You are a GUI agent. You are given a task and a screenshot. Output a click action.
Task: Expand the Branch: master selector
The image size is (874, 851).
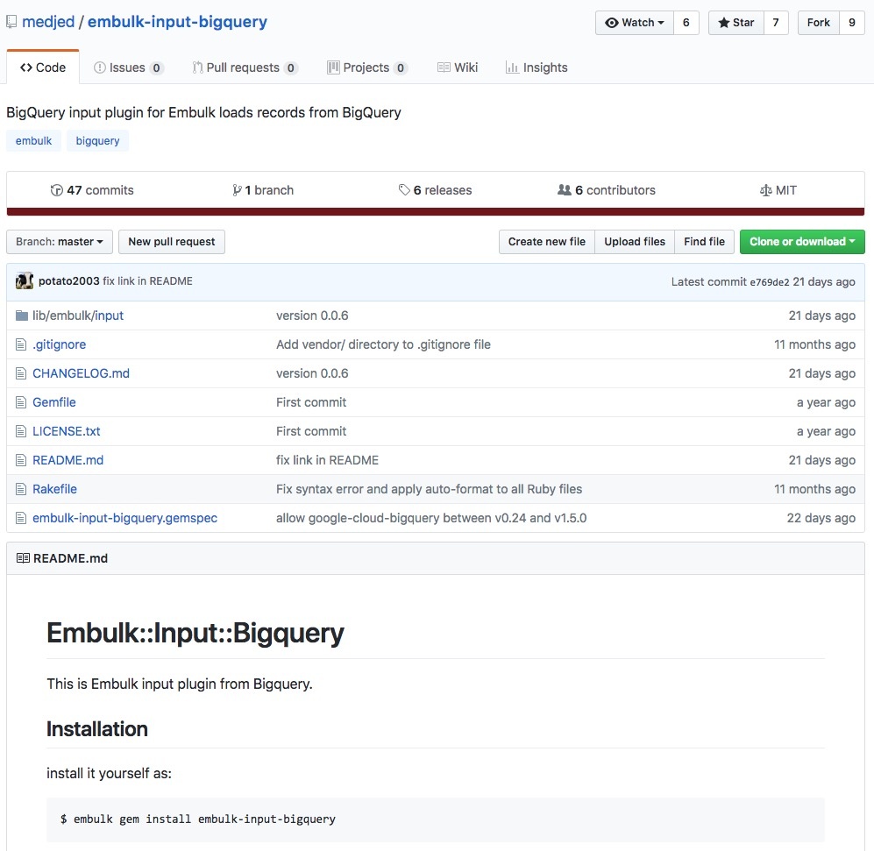point(60,242)
